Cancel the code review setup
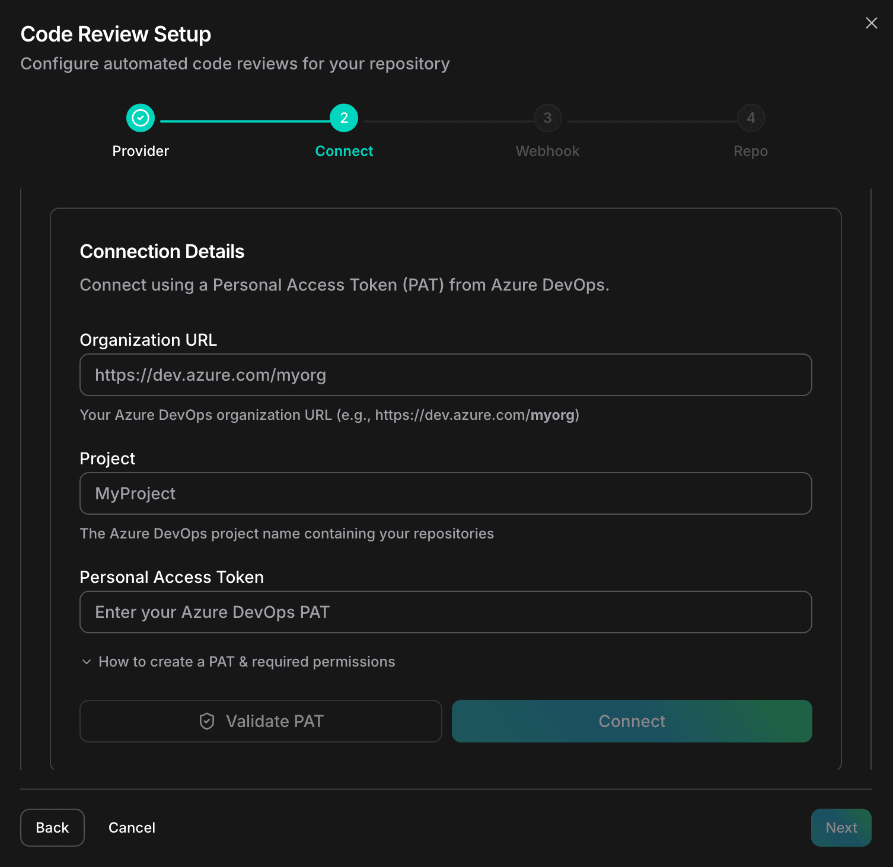 [x=132, y=827]
